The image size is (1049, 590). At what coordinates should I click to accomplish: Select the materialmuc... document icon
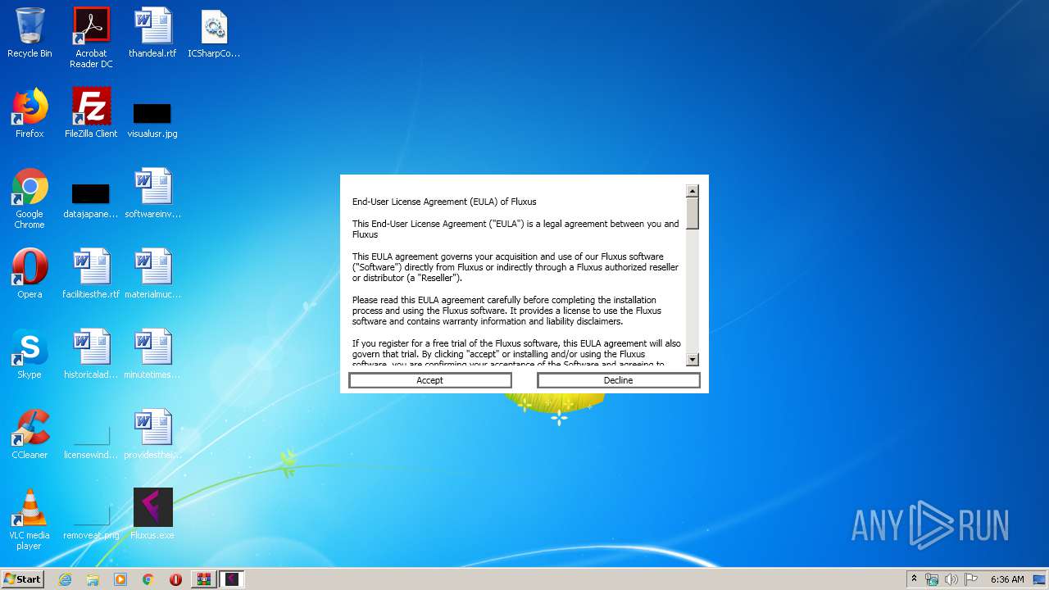[152, 275]
